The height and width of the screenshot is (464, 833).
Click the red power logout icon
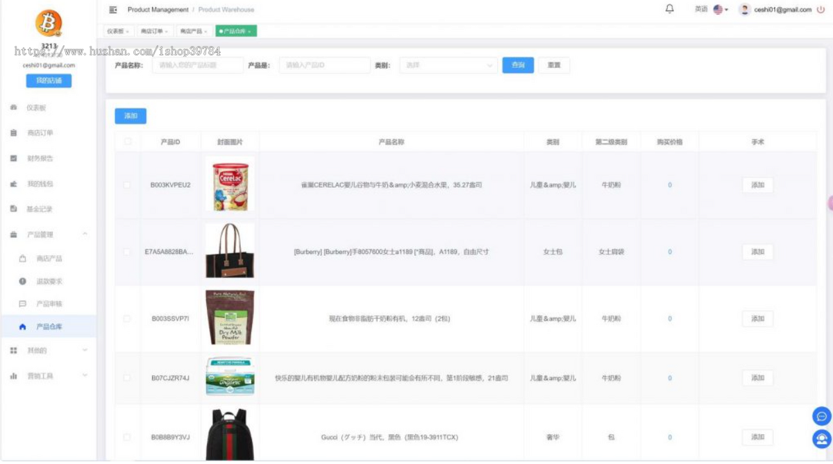click(821, 10)
